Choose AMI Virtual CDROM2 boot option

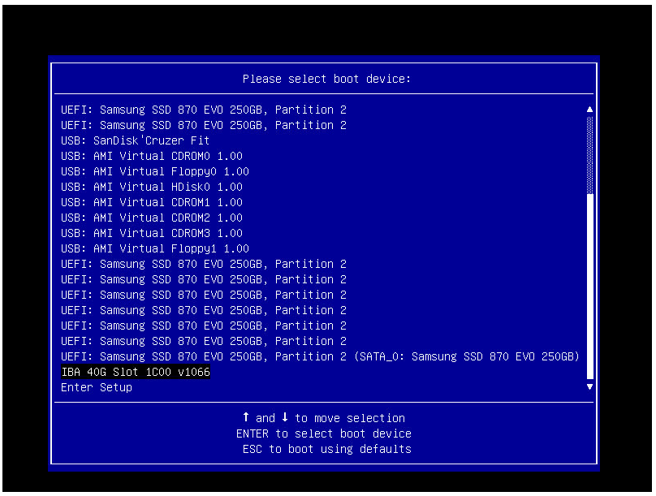click(151, 218)
